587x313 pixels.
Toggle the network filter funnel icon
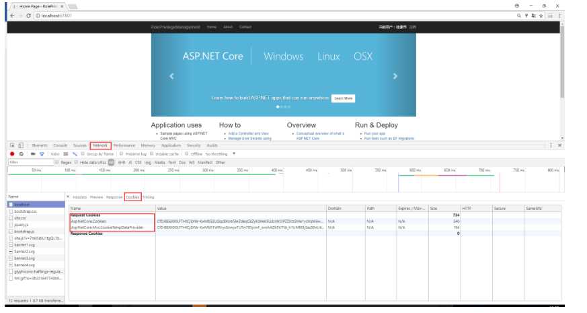click(42, 154)
